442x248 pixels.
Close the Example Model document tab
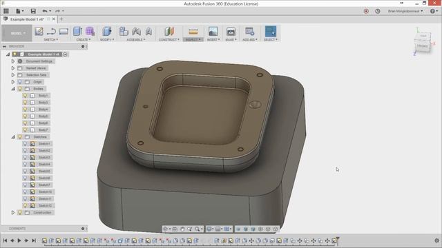click(54, 19)
